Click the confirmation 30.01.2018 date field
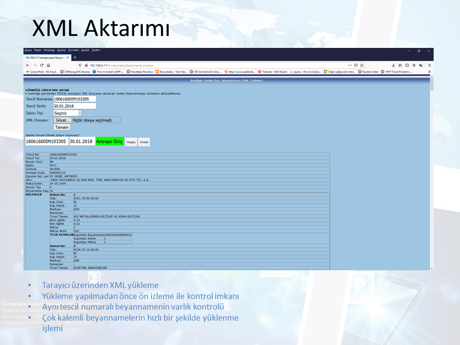The width and height of the screenshot is (460, 345). (x=82, y=141)
